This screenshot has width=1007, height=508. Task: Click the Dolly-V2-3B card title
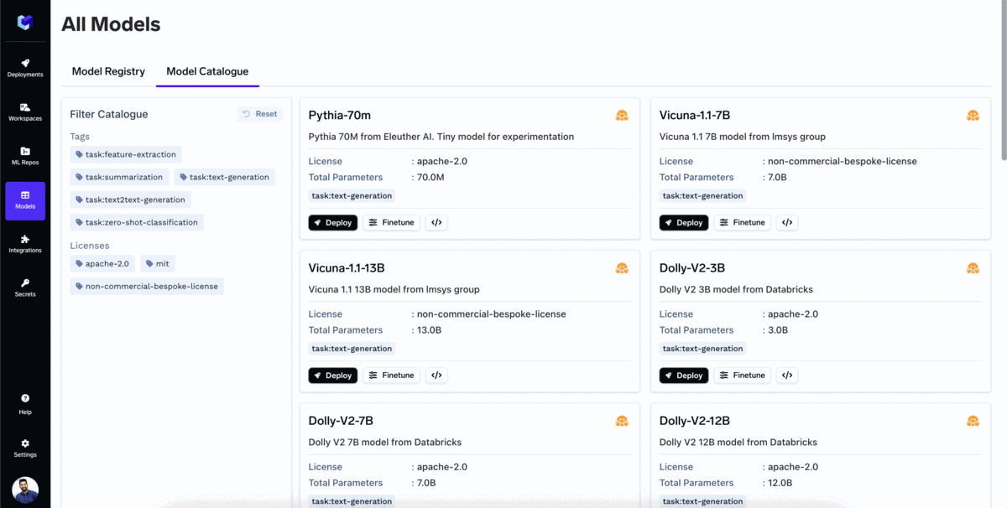point(692,268)
